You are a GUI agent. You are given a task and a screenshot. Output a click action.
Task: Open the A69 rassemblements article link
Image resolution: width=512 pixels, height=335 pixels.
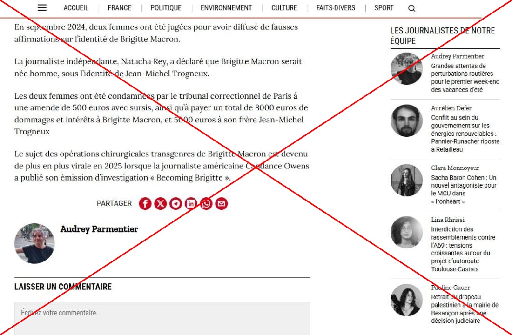[463, 249]
